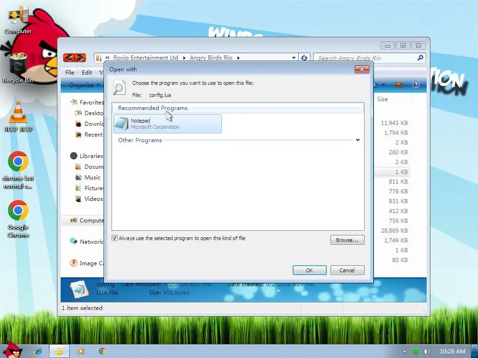Open the Edit menu in Explorer

pyautogui.click(x=86, y=72)
